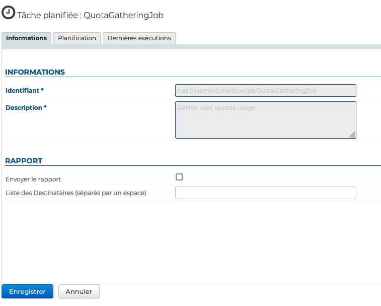Click the Identifiant field label
The width and height of the screenshot is (381, 306).
click(x=23, y=90)
